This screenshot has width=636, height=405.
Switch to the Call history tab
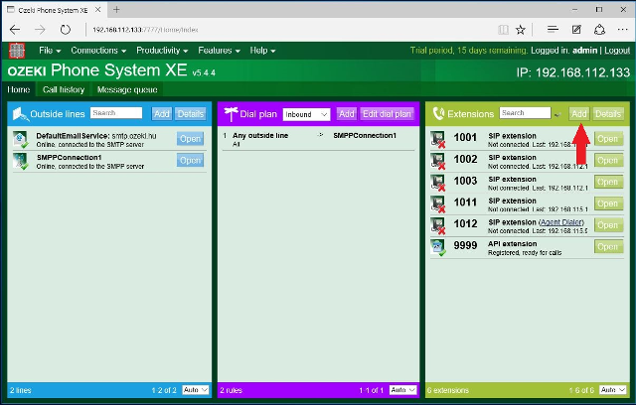[64, 89]
